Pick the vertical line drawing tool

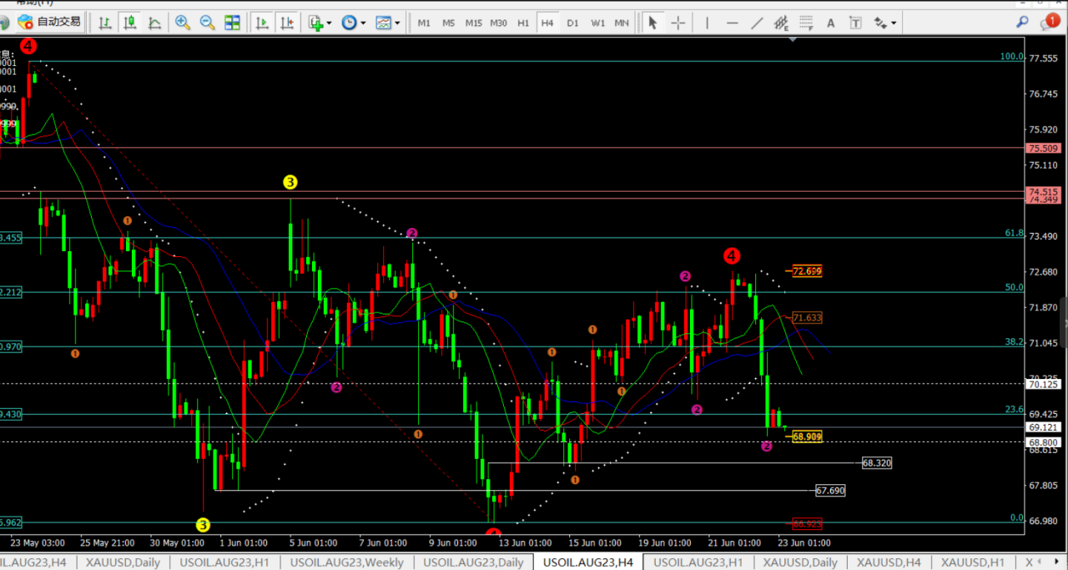(707, 23)
